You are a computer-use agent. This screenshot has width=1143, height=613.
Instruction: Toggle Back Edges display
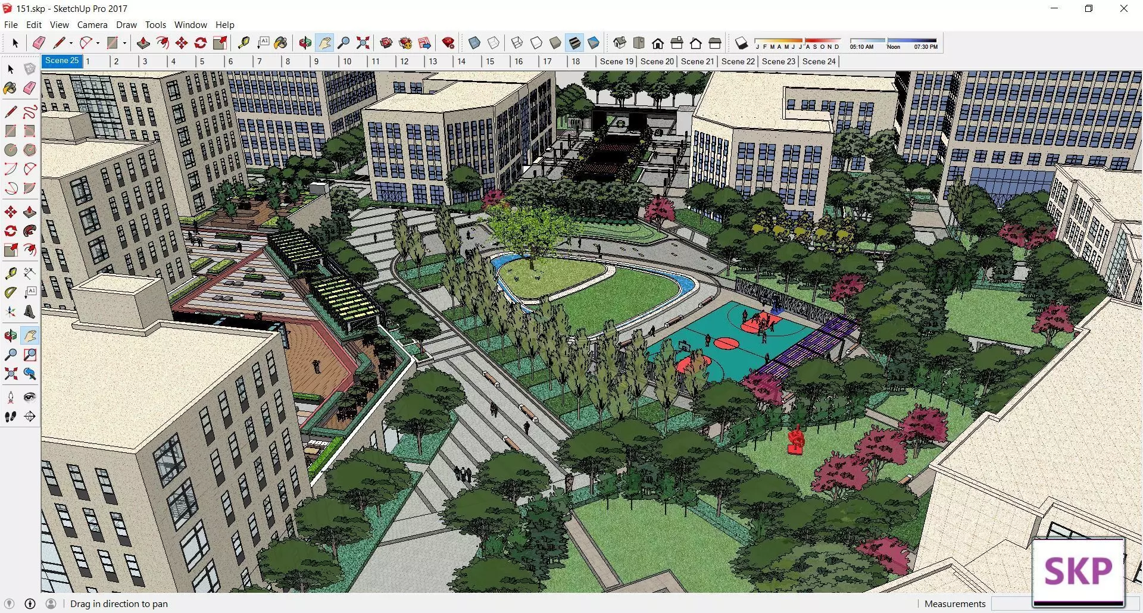(x=494, y=43)
